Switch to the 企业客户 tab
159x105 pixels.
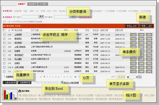[x=32, y=4]
